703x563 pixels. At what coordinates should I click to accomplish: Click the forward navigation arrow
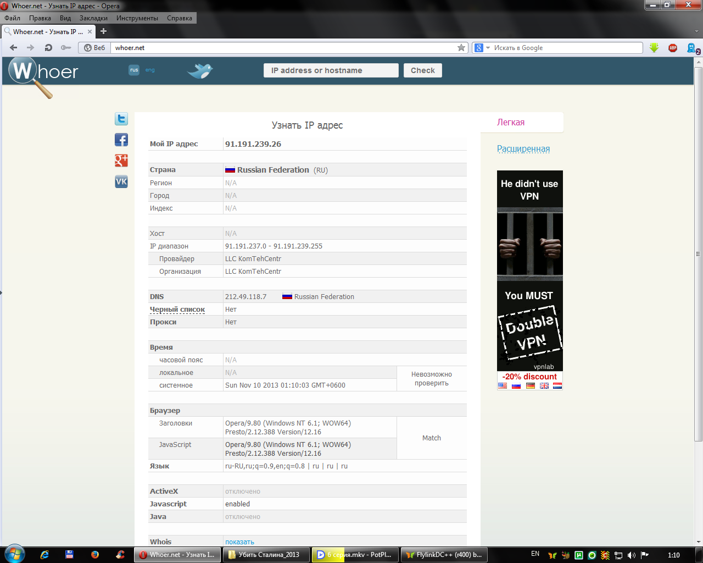point(30,48)
